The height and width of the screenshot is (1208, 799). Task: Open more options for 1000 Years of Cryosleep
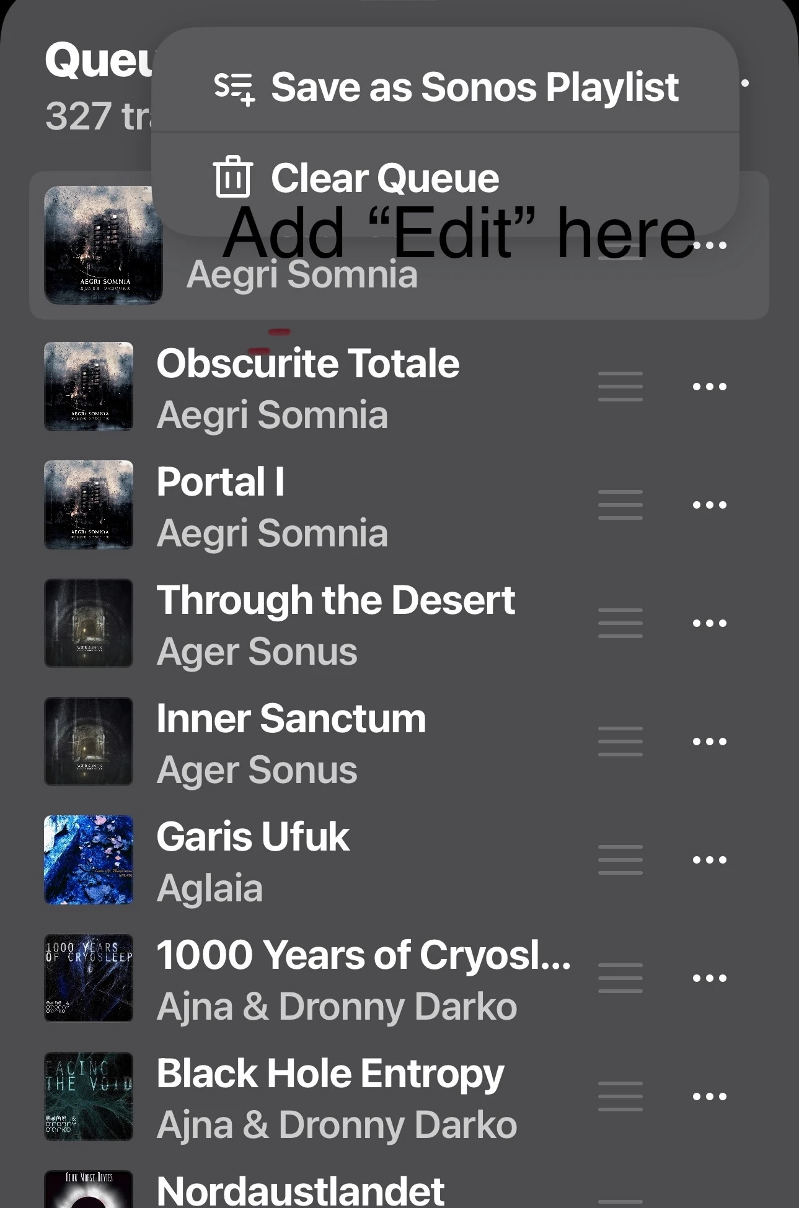click(709, 978)
